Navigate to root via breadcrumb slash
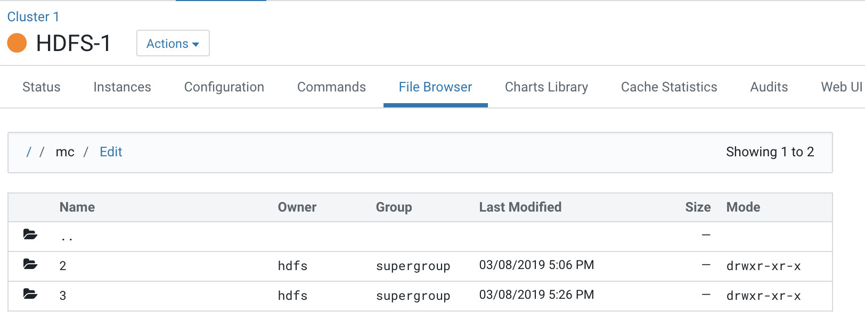This screenshot has width=865, height=319. [29, 152]
